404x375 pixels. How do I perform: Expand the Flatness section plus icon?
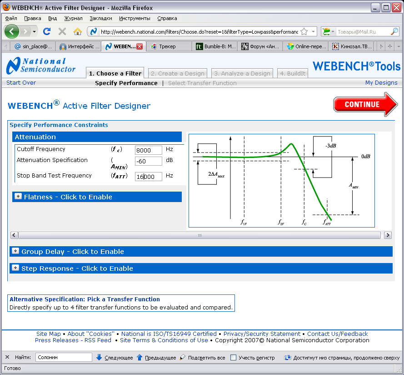click(18, 197)
